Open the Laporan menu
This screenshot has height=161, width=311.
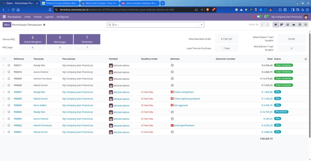pos(49,17)
